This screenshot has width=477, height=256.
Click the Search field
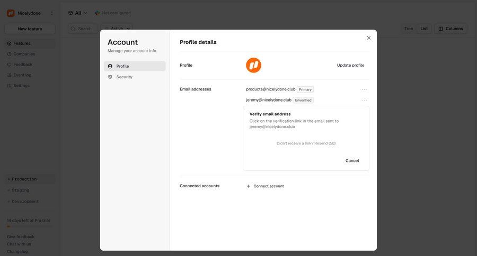tap(83, 29)
